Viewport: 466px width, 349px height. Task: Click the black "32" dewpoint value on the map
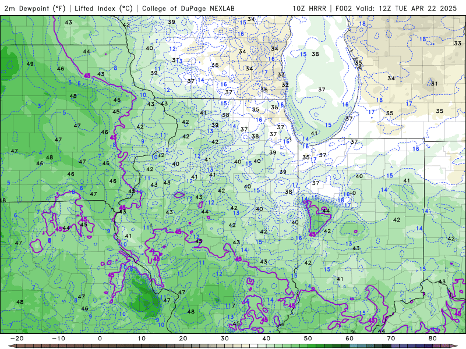click(x=285, y=84)
